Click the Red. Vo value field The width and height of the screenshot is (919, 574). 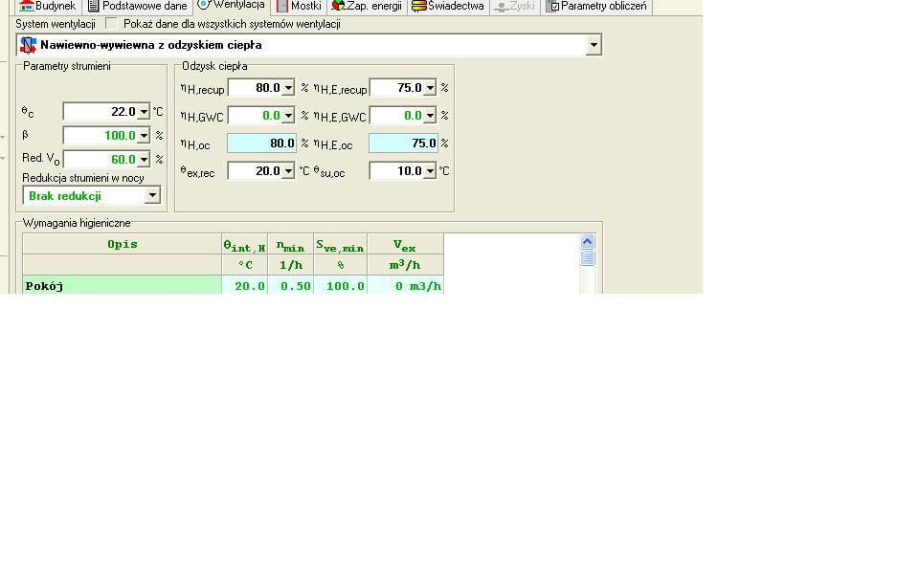100,160
